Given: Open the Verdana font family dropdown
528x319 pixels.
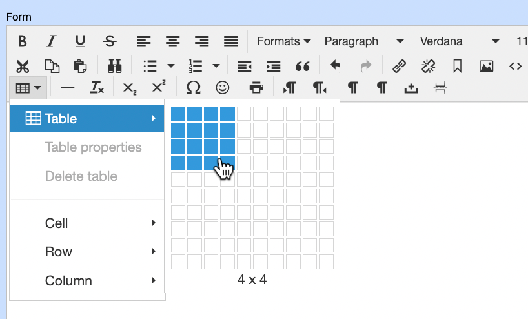Looking at the screenshot, I should pos(460,41).
